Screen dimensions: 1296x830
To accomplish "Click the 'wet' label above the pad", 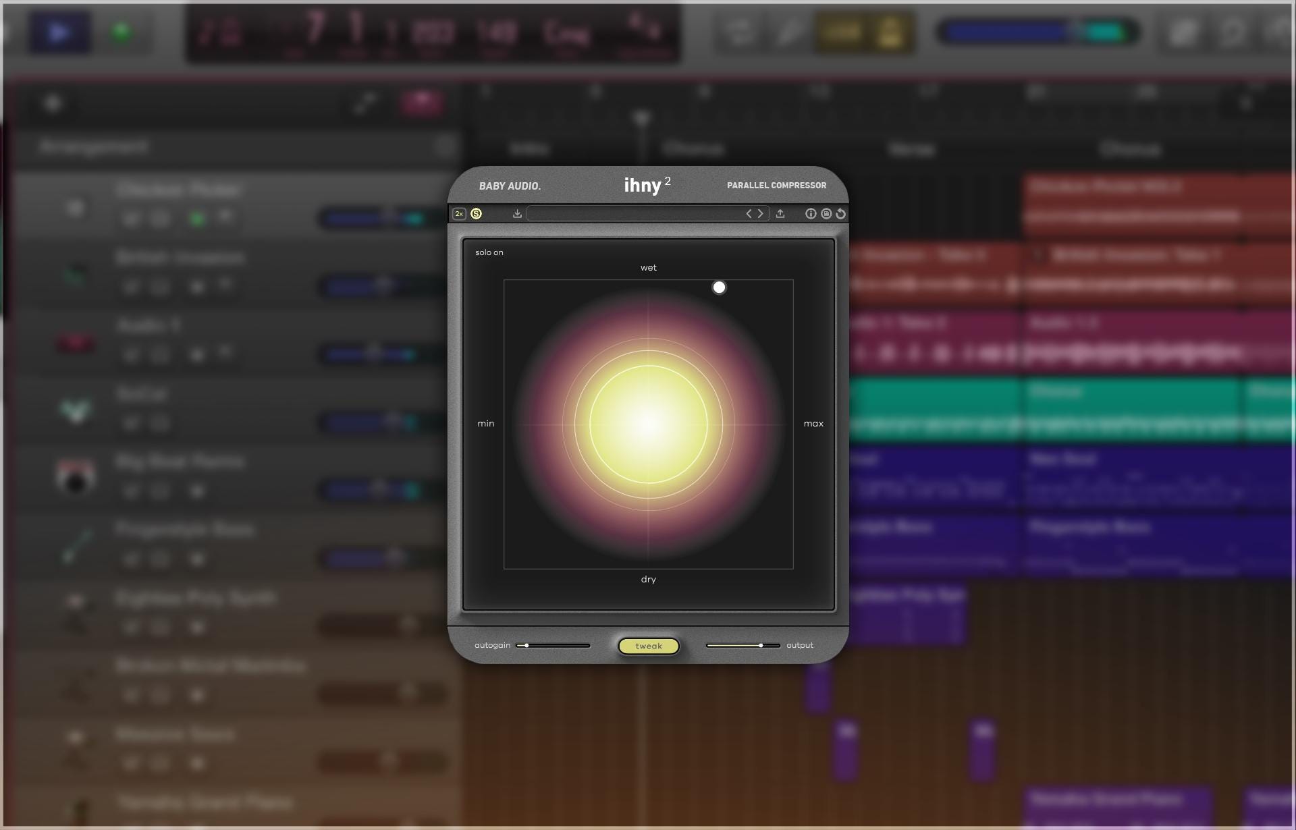I will tap(649, 268).
